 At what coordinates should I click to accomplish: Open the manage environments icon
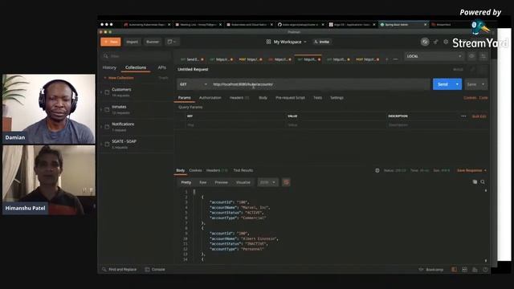pos(483,56)
